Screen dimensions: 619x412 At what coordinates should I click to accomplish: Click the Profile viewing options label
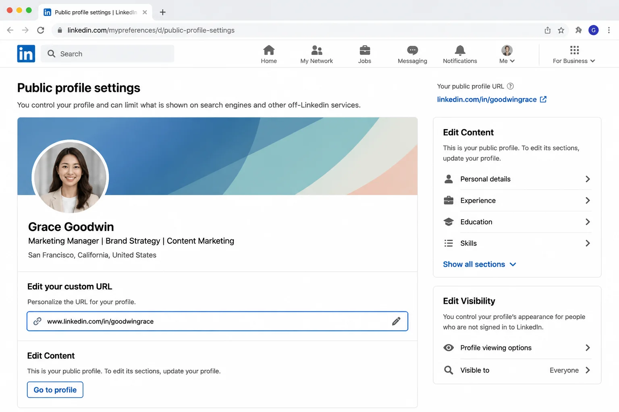pyautogui.click(x=496, y=348)
